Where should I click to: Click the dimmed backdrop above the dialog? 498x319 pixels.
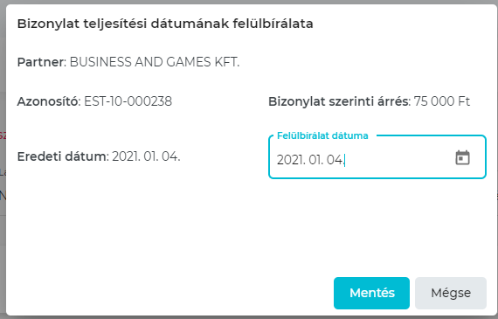tap(249, 2)
